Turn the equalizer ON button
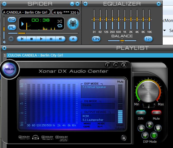The height and width of the screenshot is (148, 173). 96,39
